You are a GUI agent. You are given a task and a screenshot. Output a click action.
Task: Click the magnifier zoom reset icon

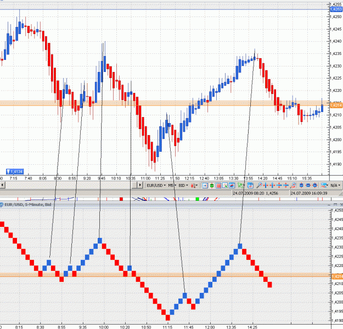point(293,186)
